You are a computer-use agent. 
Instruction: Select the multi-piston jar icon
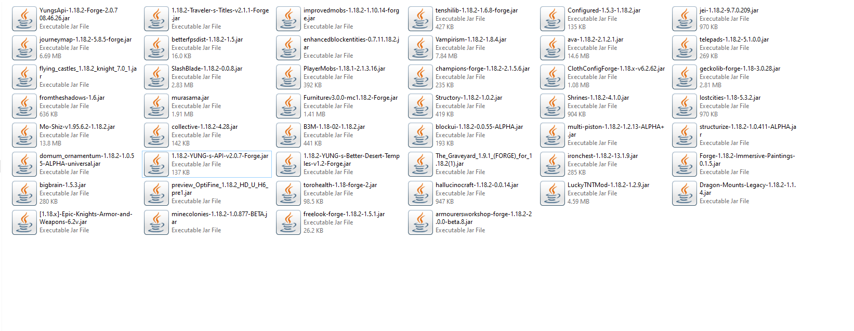tap(552, 135)
